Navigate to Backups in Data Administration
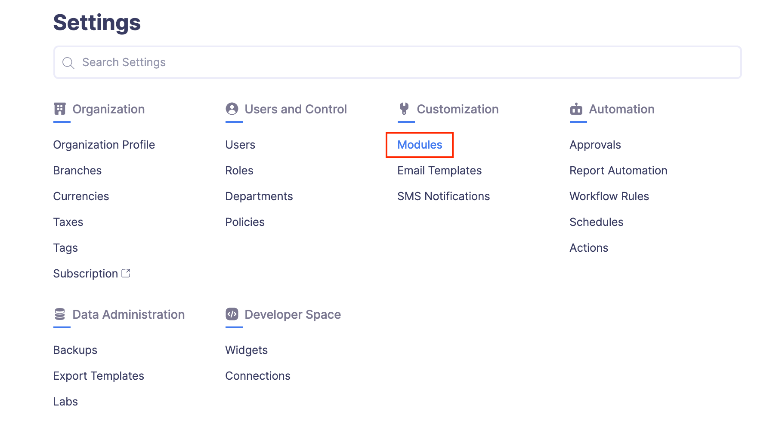Image resolution: width=773 pixels, height=439 pixels. [75, 350]
